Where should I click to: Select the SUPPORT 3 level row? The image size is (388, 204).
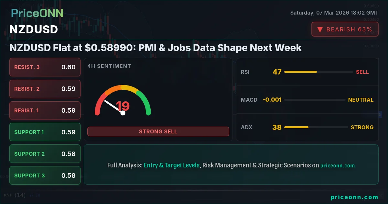45,176
